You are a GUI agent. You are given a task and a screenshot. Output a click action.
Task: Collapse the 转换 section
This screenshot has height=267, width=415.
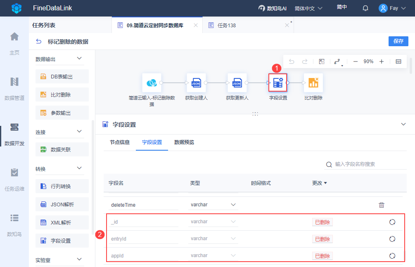coord(79,168)
